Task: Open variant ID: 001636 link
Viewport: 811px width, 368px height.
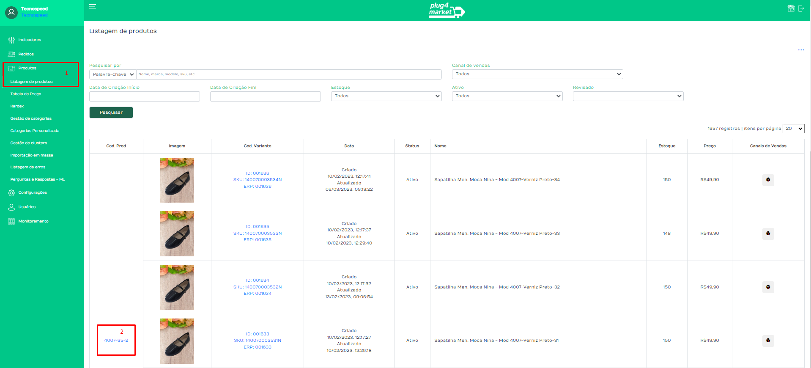Action: [258, 173]
